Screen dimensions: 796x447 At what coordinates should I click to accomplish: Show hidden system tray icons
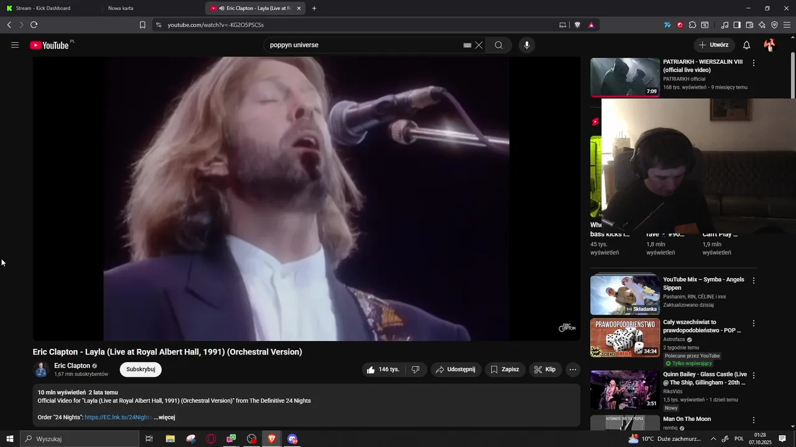point(713,439)
